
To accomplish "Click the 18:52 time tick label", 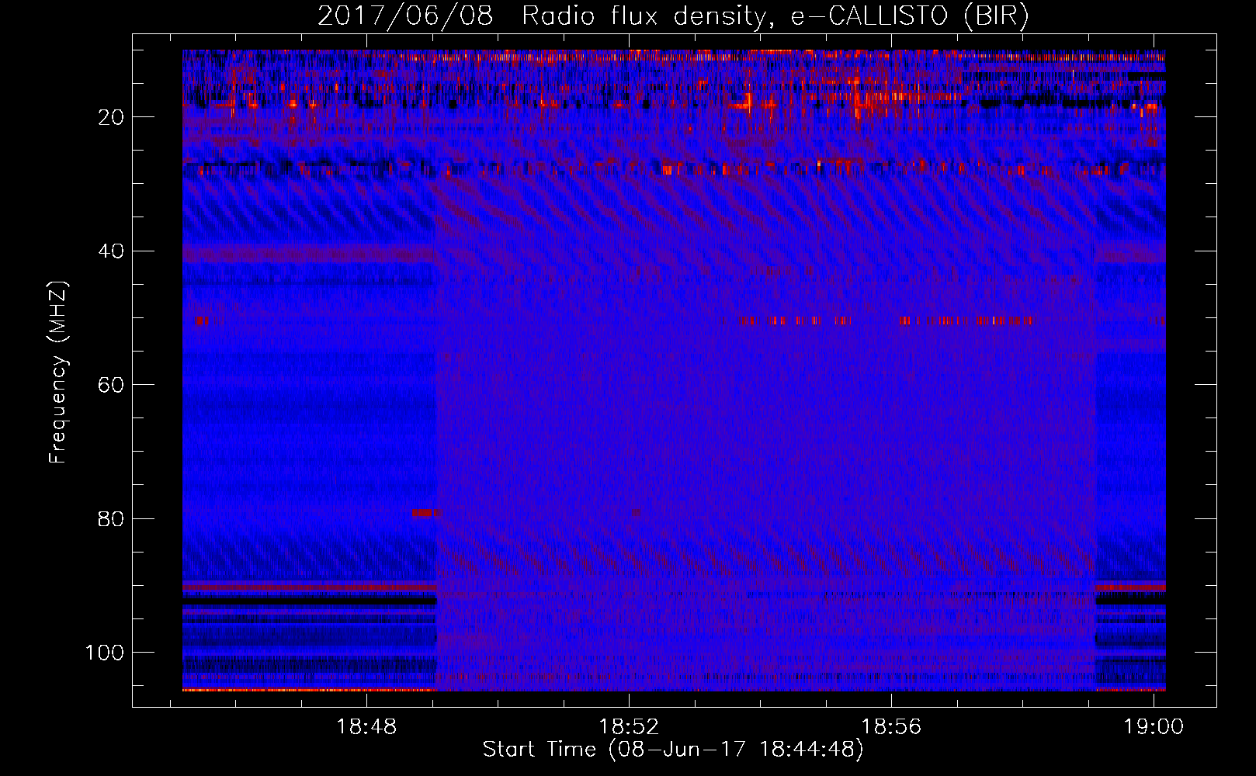I will click(x=629, y=726).
